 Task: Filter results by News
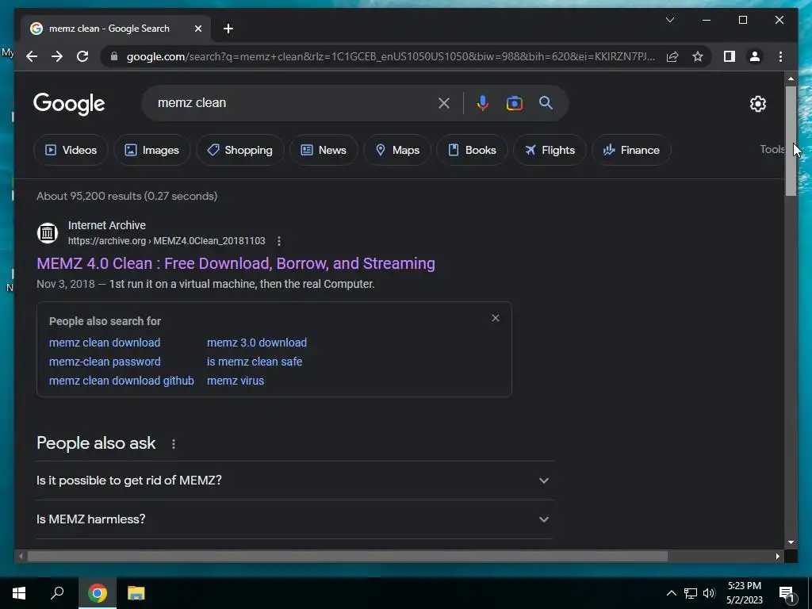tap(324, 150)
